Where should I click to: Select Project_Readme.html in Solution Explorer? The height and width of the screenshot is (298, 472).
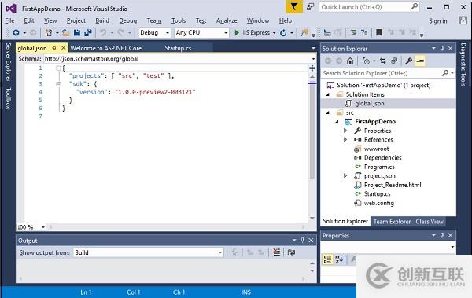pyautogui.click(x=393, y=185)
